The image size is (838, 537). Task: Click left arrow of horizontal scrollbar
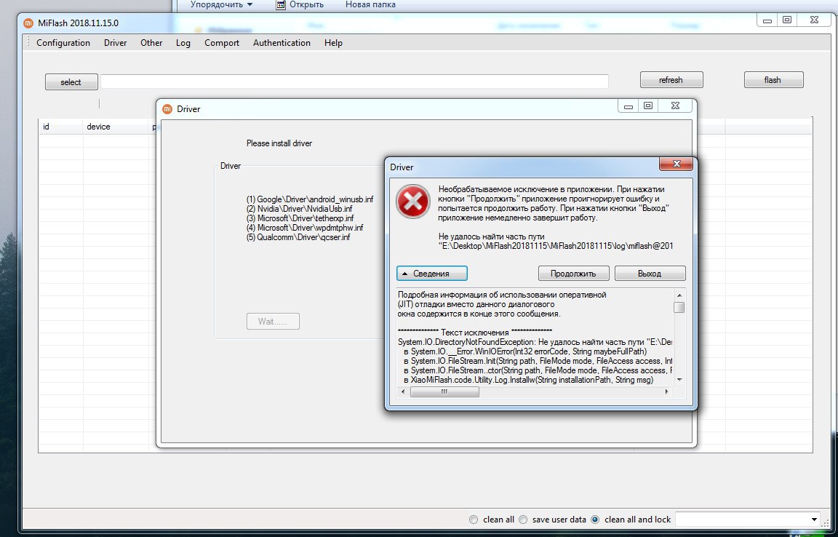pos(404,392)
